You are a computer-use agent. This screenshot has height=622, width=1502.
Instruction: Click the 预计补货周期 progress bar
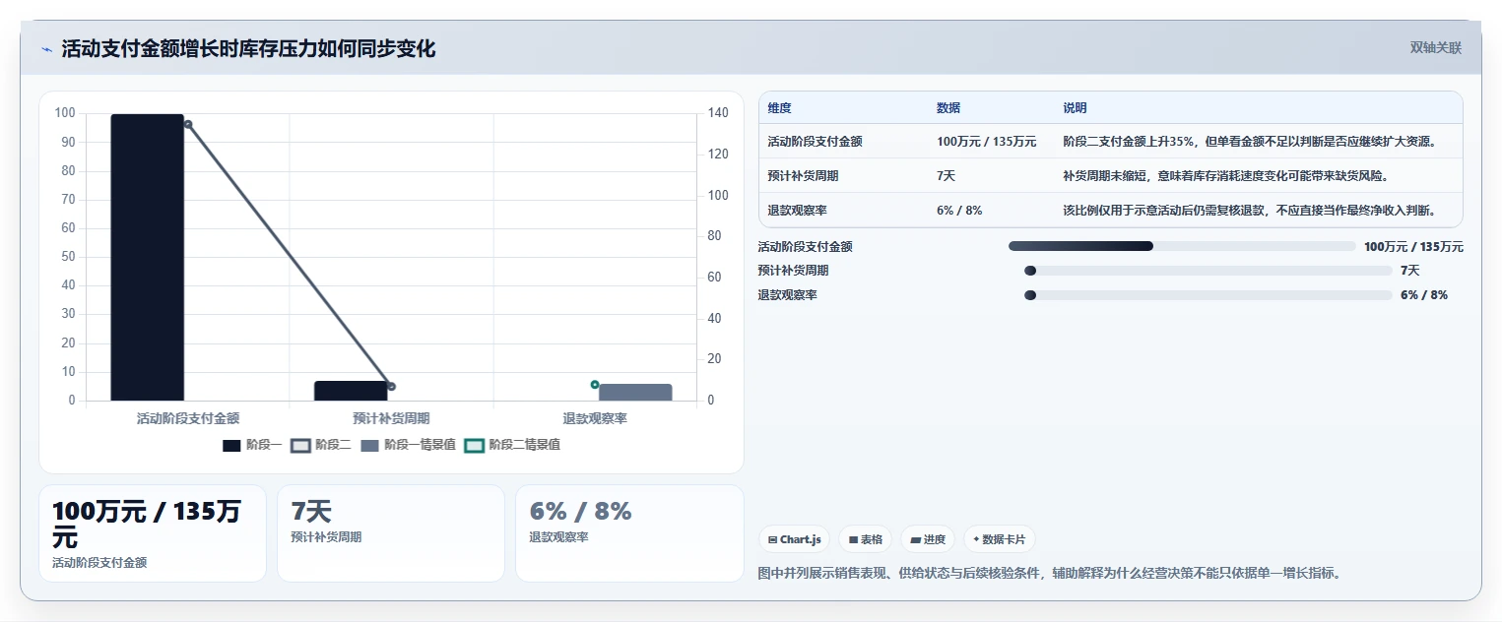pyautogui.click(x=1208, y=271)
